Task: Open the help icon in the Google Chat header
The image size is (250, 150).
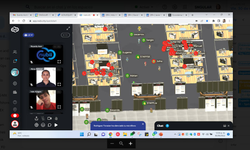Action: click(x=164, y=7)
